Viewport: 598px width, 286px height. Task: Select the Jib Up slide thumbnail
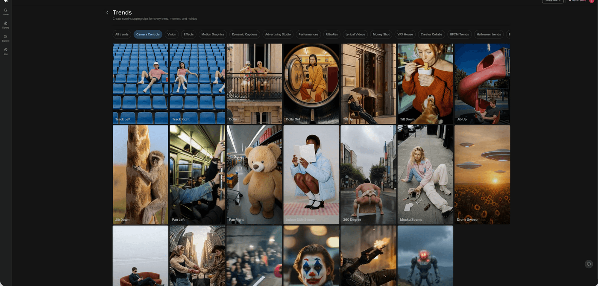[482, 84]
